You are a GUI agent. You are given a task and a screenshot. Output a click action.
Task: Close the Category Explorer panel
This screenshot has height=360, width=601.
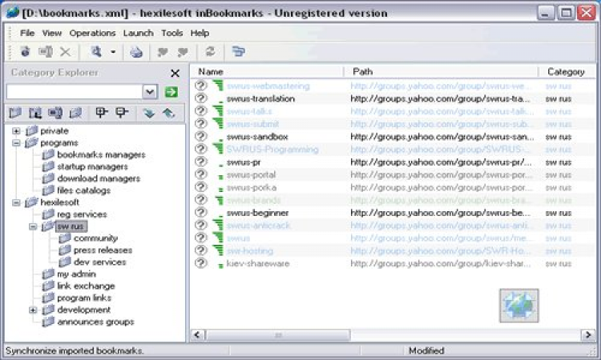pos(175,73)
